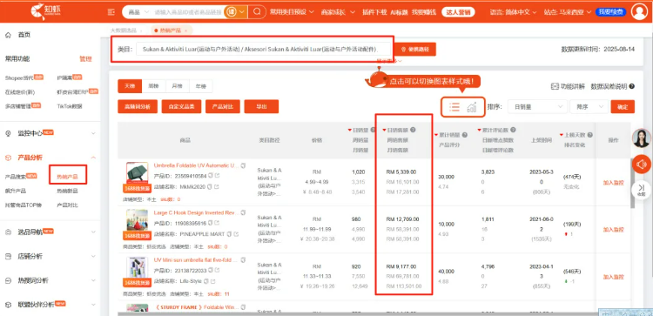The height and width of the screenshot is (316, 653).
Task: Open the orange search mode dropdown arrow
Action: click(242, 12)
